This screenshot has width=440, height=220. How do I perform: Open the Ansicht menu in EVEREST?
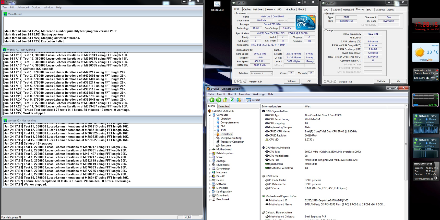point(221,94)
